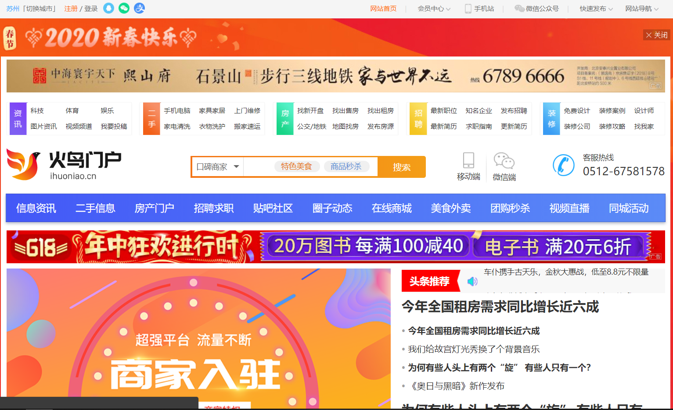Open the 图片资讯 link

point(43,127)
